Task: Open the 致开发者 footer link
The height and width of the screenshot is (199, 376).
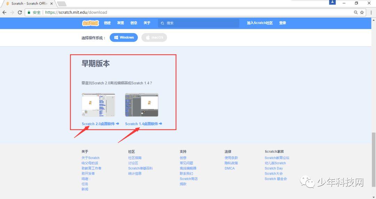Action: tap(88, 174)
